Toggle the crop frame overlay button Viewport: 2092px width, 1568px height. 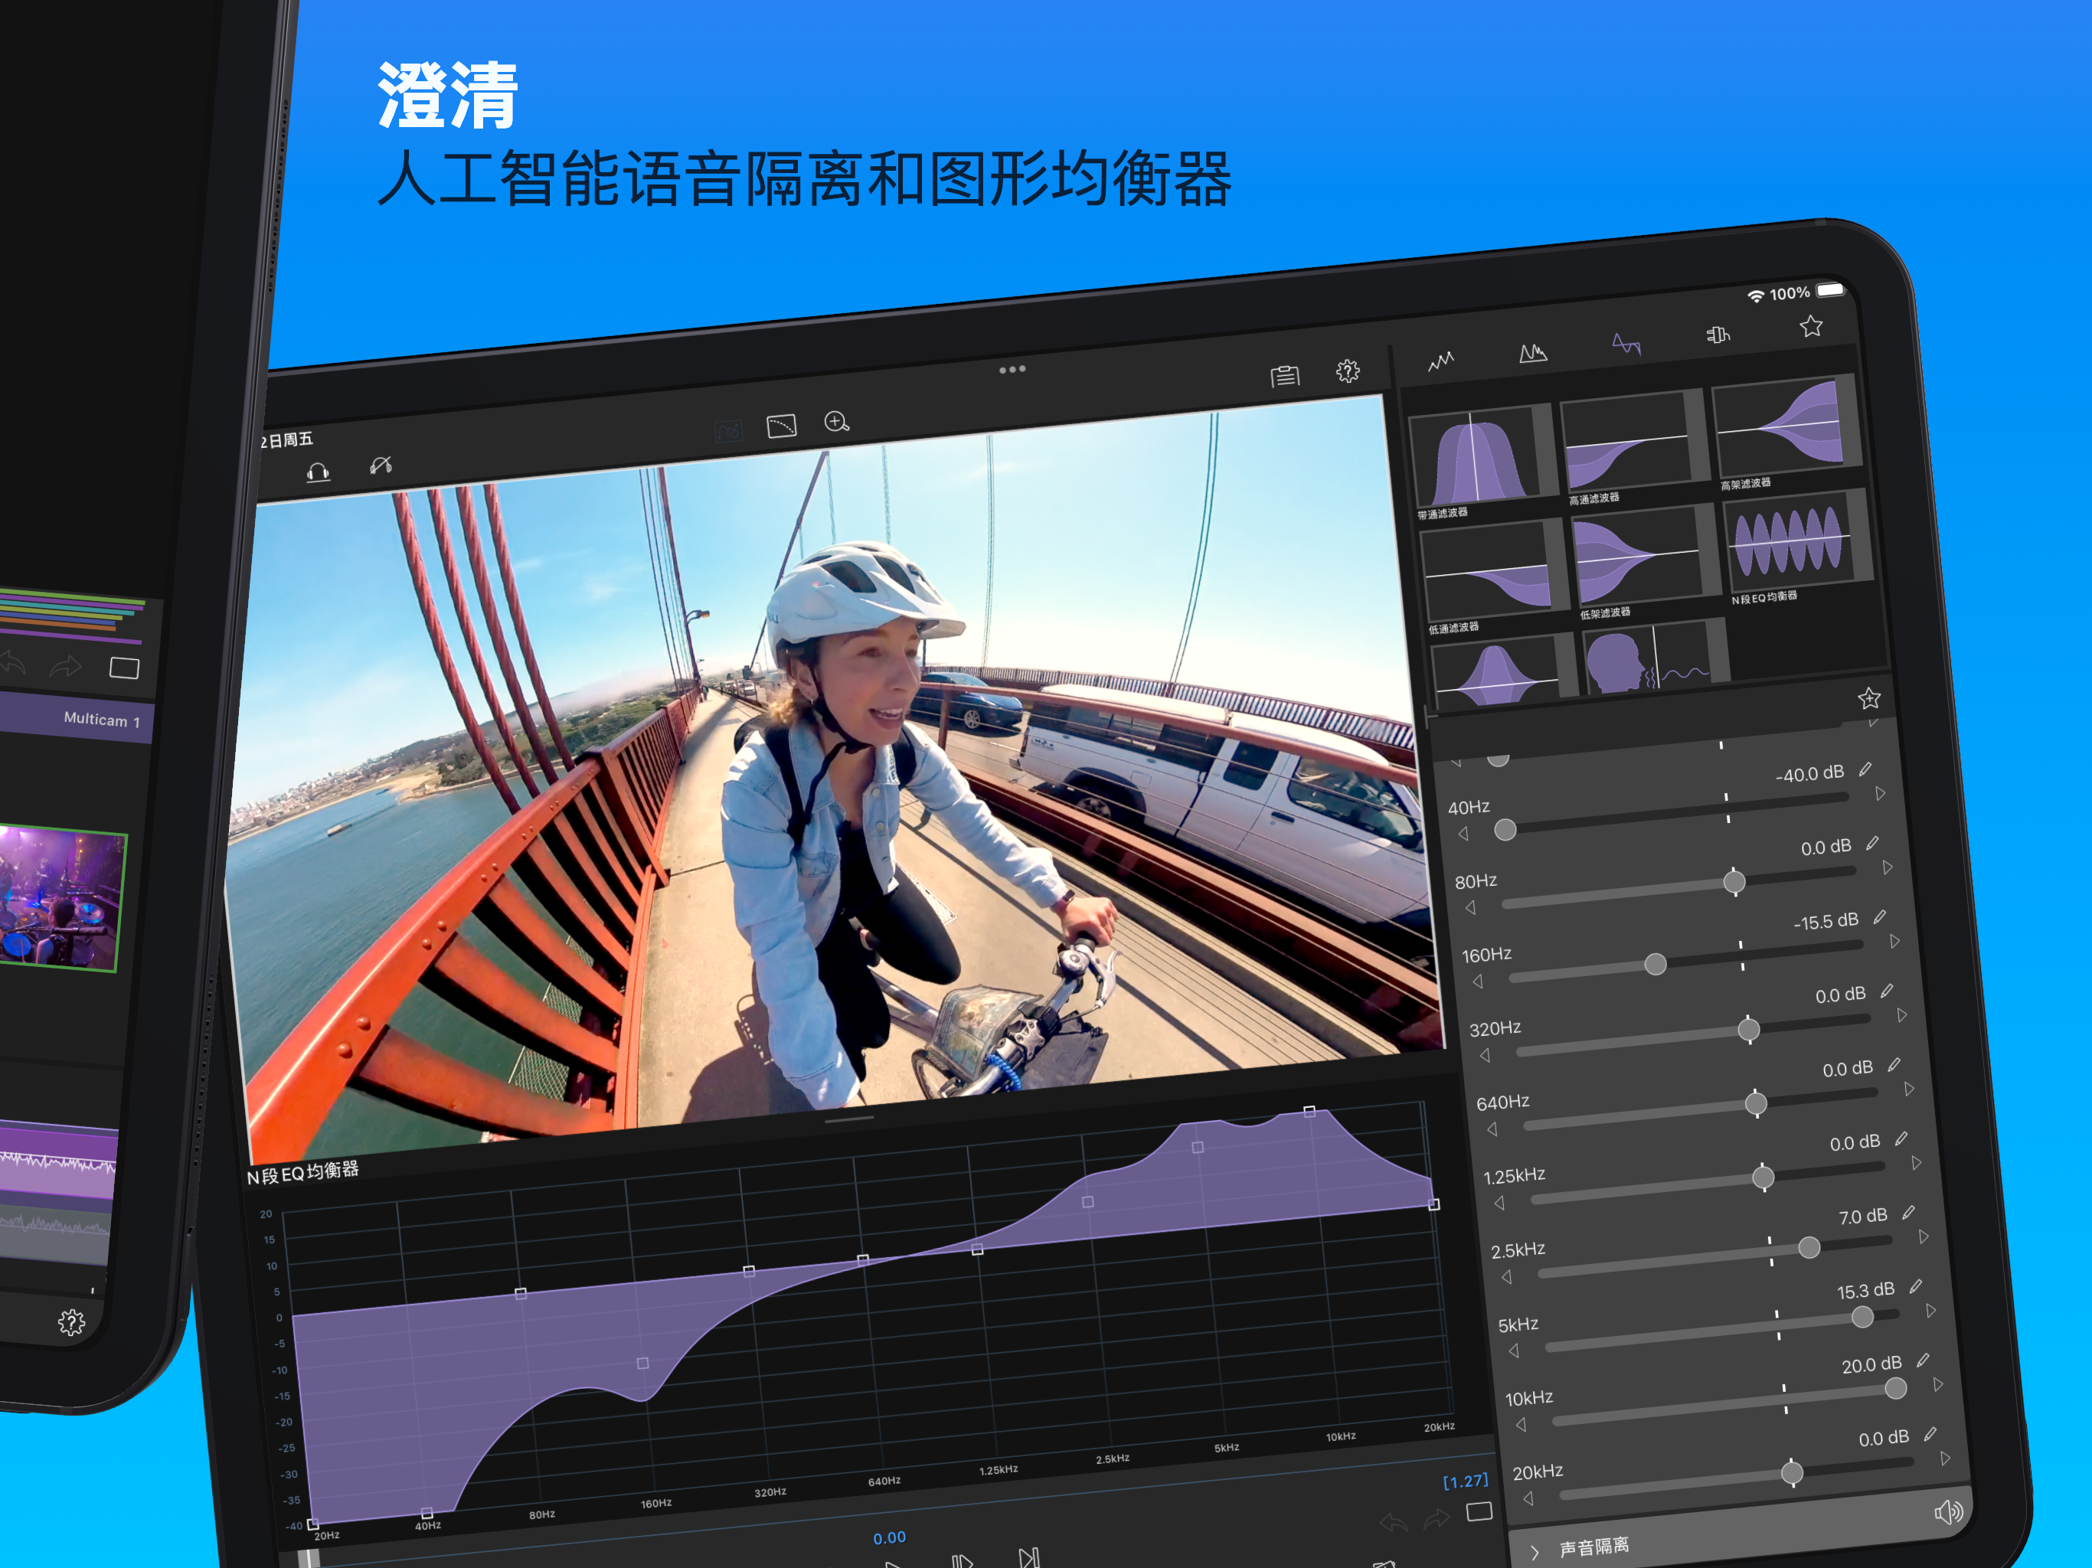click(x=781, y=426)
